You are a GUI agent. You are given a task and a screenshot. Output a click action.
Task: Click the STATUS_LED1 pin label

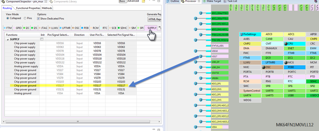click(220, 46)
